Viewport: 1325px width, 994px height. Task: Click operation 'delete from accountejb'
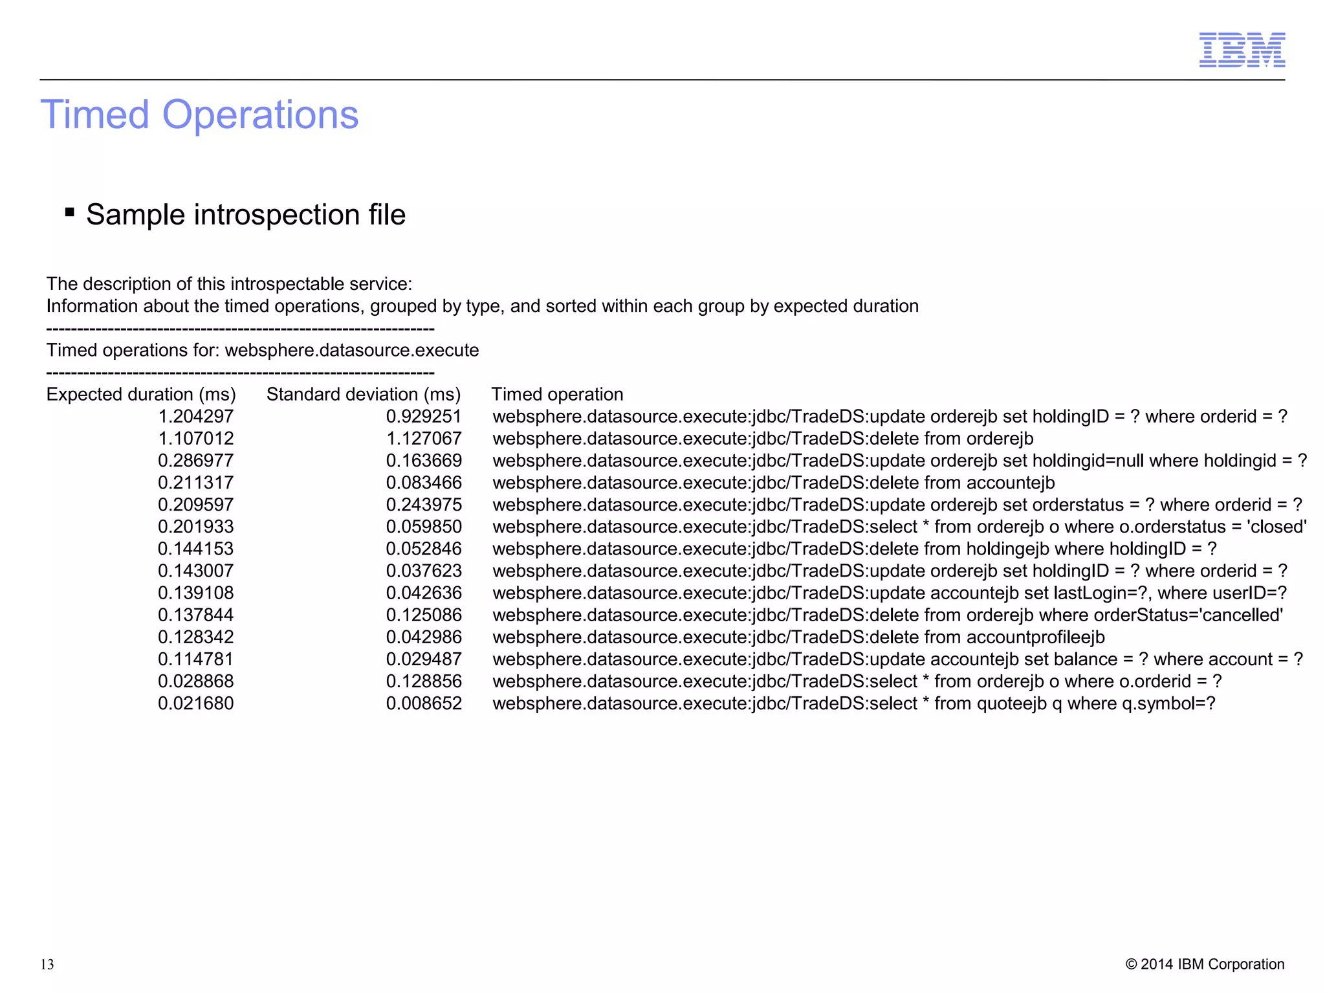point(774,483)
